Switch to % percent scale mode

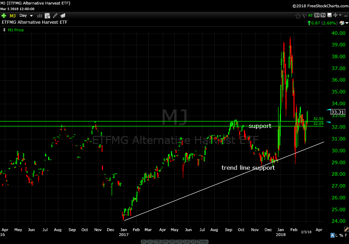click(x=341, y=235)
